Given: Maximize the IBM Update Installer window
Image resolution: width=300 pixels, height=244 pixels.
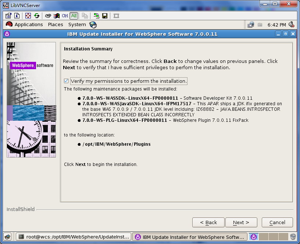Looking at the screenshot, I should tap(286, 34).
